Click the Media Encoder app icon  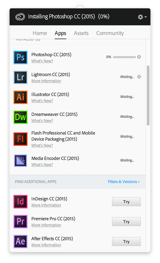pos(20,161)
